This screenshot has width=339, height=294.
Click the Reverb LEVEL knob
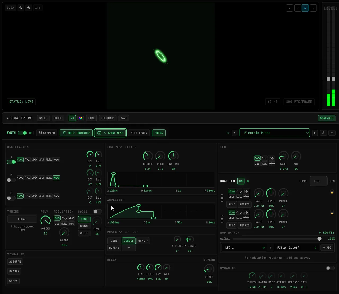(209, 269)
